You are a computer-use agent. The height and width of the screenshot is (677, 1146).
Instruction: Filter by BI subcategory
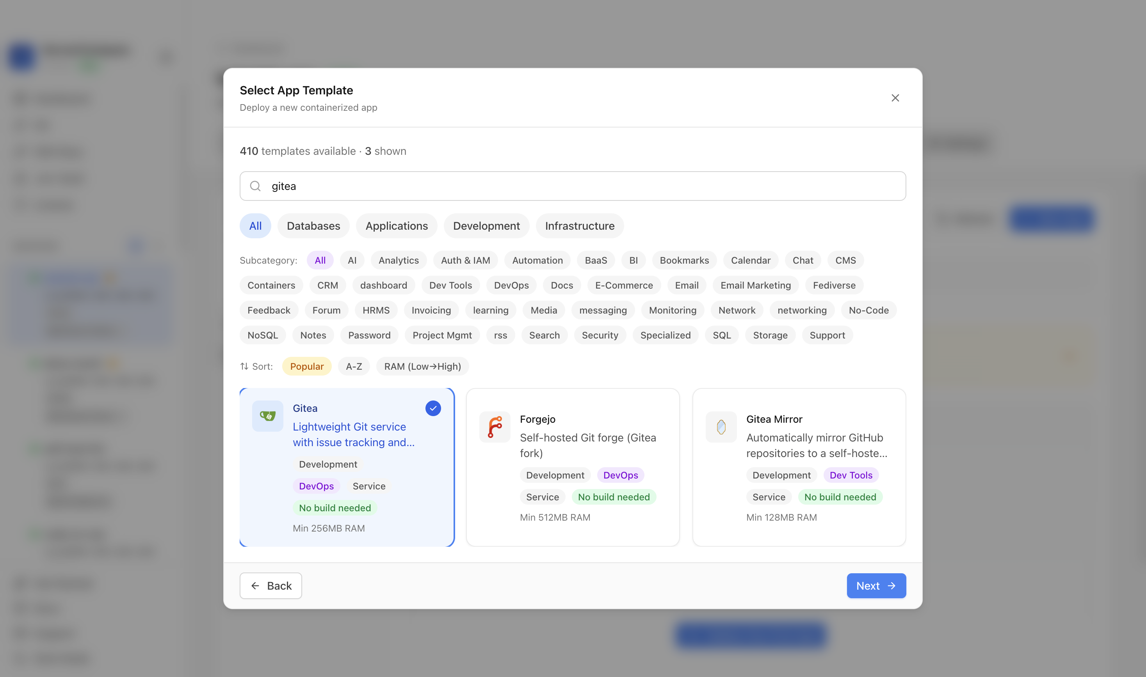[633, 260]
